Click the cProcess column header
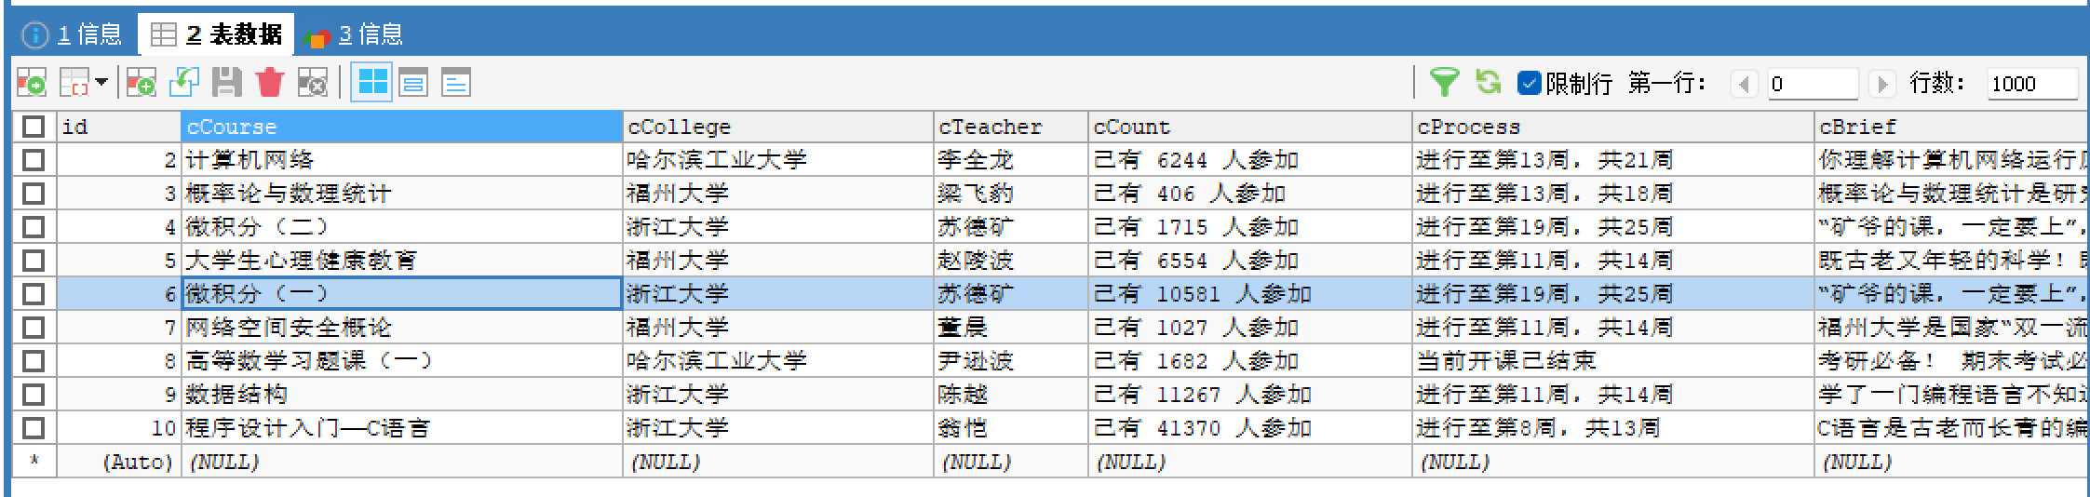 (1612, 127)
